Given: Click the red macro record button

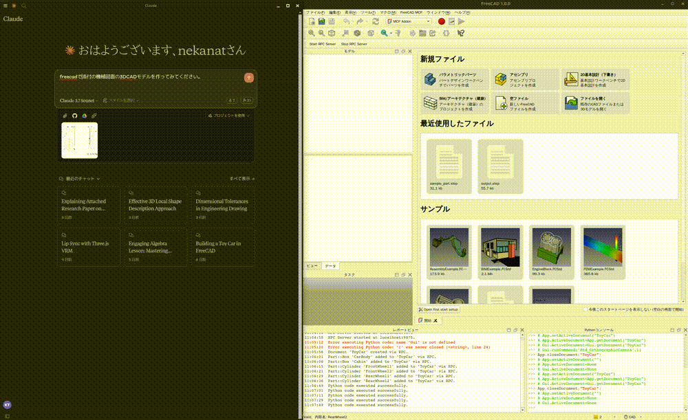Looking at the screenshot, I should [442, 22].
